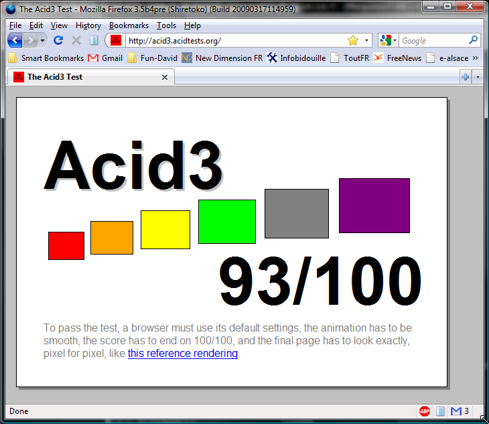Click the Back navigation arrow
This screenshot has height=424, width=489.
pyautogui.click(x=15, y=41)
